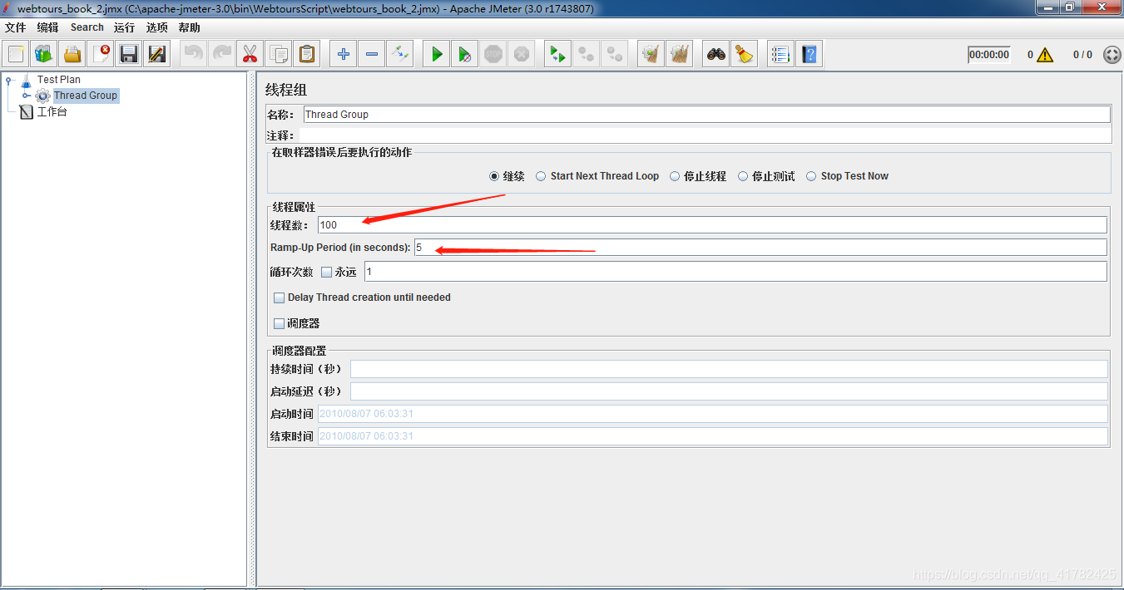This screenshot has height=590, width=1124.
Task: Click the Undo arrow icon
Action: pos(194,55)
